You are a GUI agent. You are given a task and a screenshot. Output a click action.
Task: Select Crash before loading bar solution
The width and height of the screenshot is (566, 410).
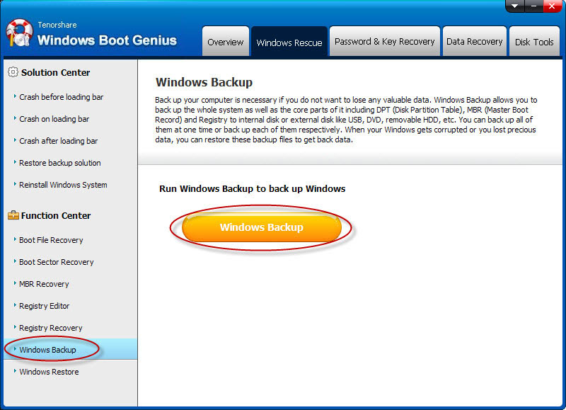tap(61, 97)
